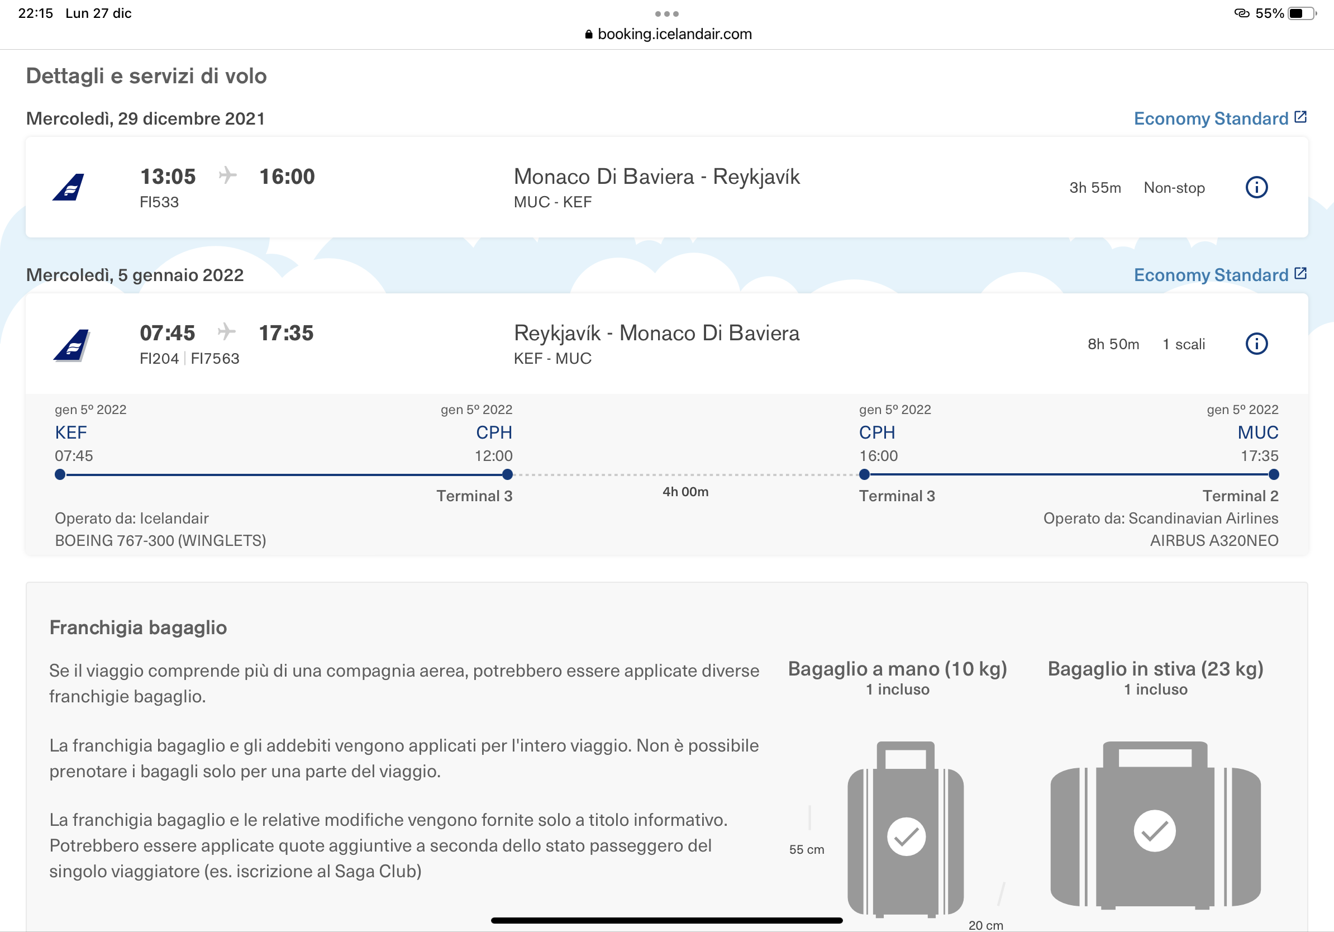Select the CPH 12:00 arrival timeline dot
1334x932 pixels.
click(x=507, y=474)
